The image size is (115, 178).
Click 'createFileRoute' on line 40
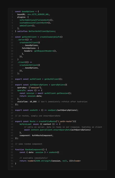click(x=47, y=121)
